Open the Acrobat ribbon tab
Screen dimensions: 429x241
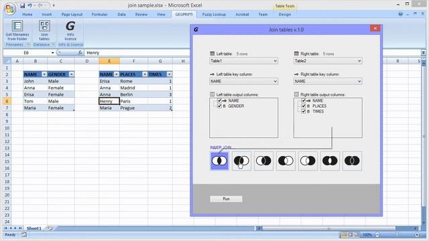(242, 15)
